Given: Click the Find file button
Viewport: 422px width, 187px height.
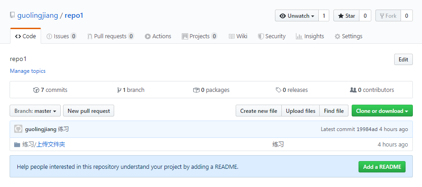Looking at the screenshot, I should point(334,111).
